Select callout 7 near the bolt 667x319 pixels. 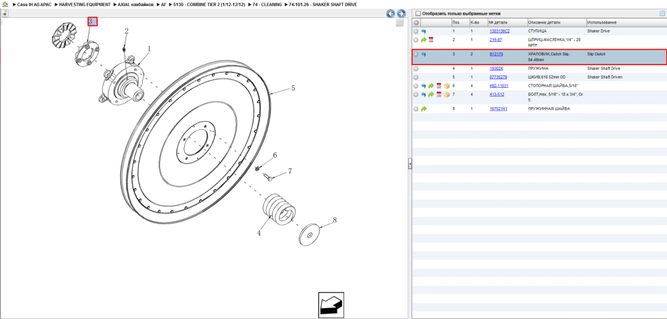[290, 171]
